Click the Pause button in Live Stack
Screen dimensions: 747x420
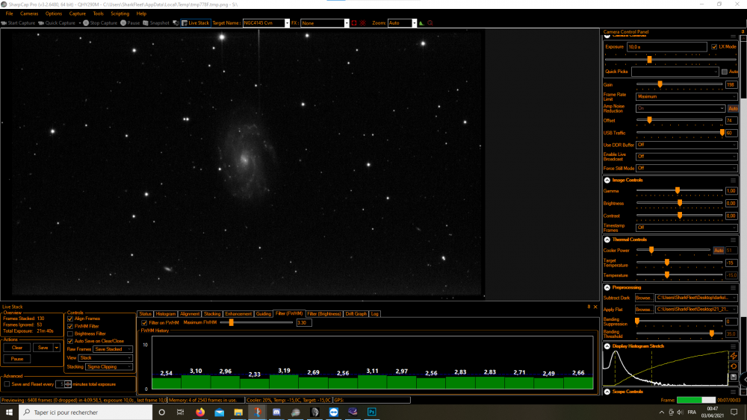tap(17, 359)
